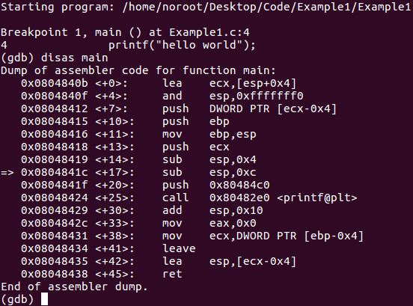Click 'End of assembler dump.' text
This screenshot has width=413, height=306.
click(74, 287)
